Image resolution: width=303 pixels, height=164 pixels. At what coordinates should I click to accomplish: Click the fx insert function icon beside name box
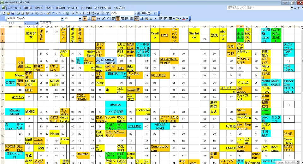(37, 23)
